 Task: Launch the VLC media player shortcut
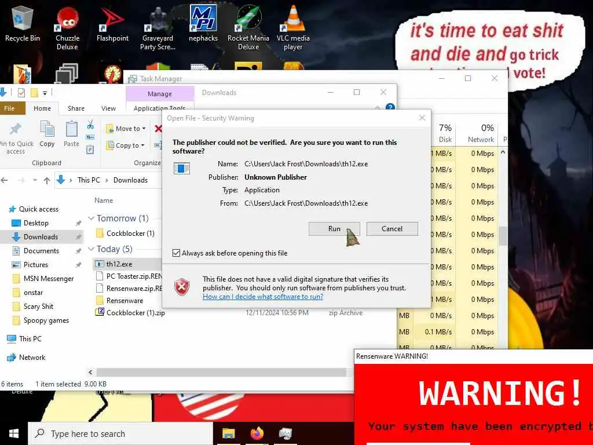click(x=293, y=28)
